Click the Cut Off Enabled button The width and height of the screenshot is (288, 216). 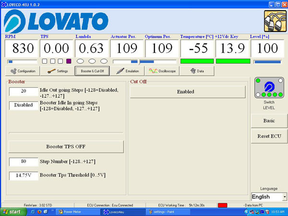tap(188, 92)
